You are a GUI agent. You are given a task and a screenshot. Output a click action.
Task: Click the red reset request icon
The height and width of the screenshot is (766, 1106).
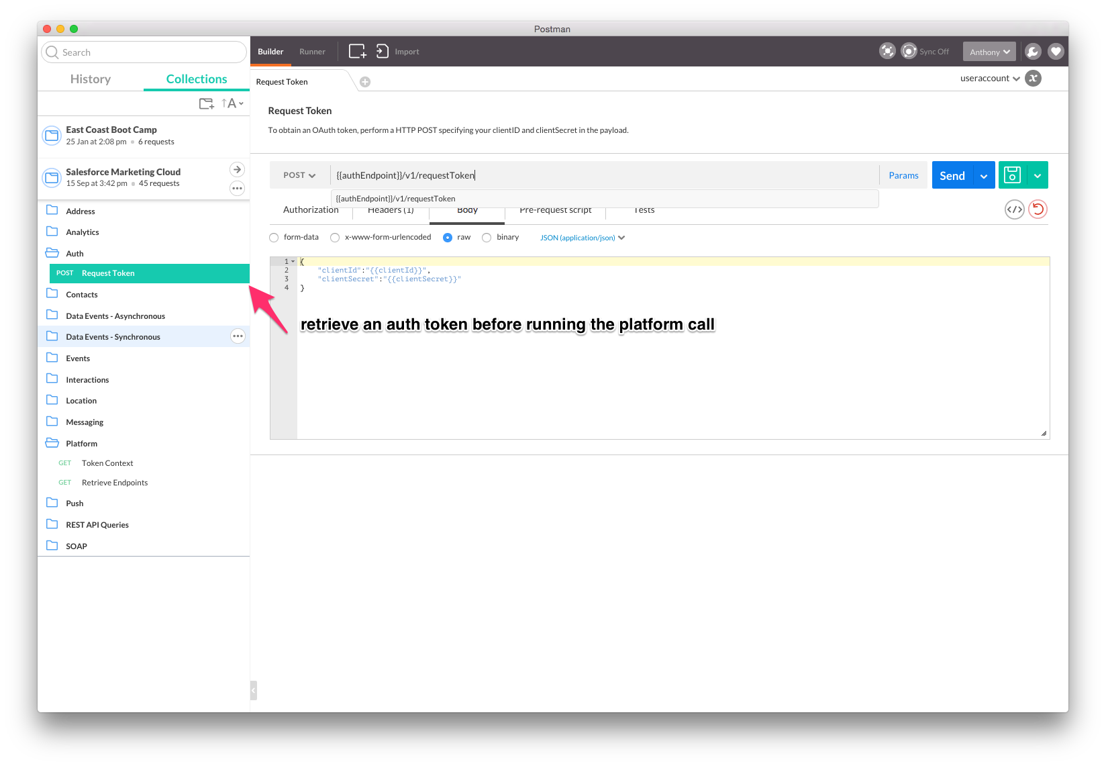click(1038, 209)
